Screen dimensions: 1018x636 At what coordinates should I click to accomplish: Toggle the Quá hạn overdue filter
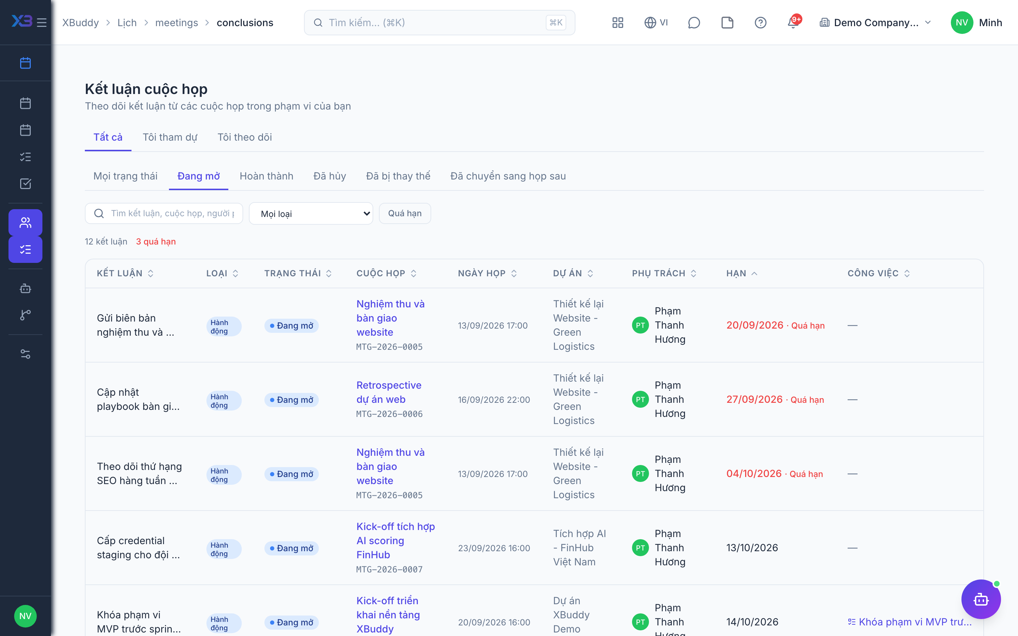point(405,213)
